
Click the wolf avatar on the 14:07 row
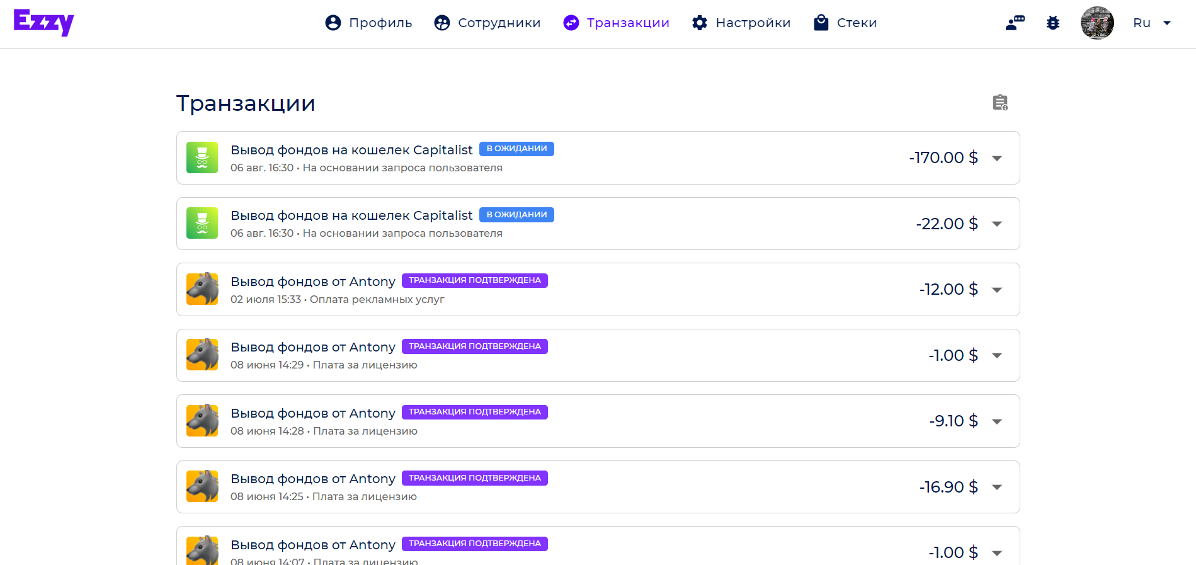pos(202,551)
